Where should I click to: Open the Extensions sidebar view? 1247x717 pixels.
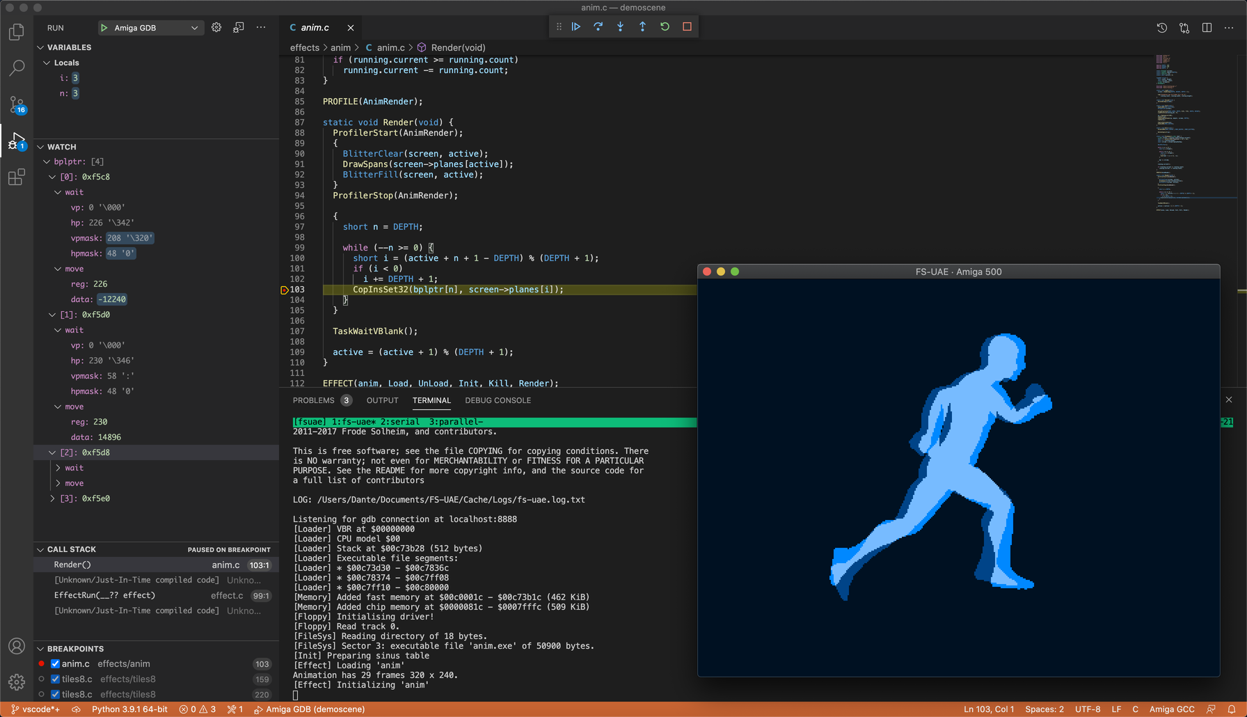17,178
